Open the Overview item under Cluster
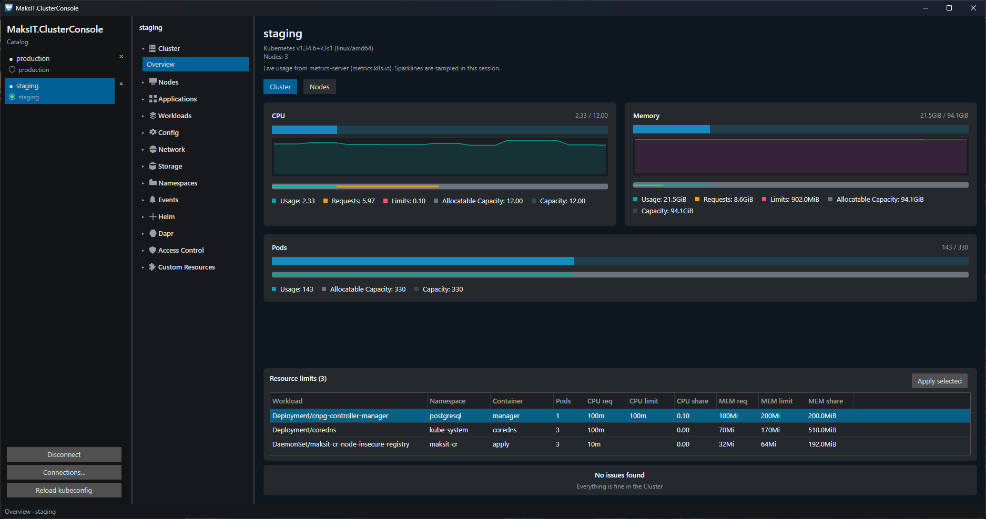This screenshot has height=519, width=986. point(196,64)
